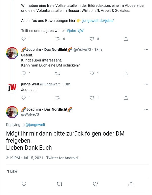Open more options menu on main tweet
Image resolution: width=152 pixels, height=195 pixels.
click(146, 109)
